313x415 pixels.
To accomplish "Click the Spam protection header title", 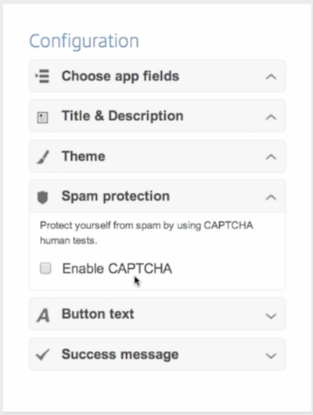I will point(116,196).
